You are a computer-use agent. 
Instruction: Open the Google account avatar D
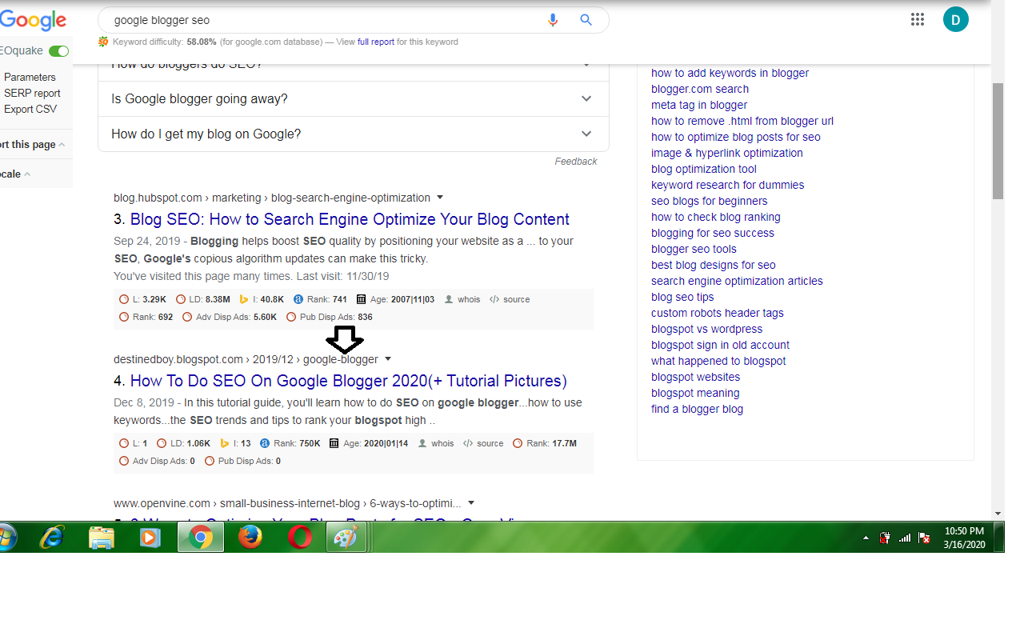point(955,19)
